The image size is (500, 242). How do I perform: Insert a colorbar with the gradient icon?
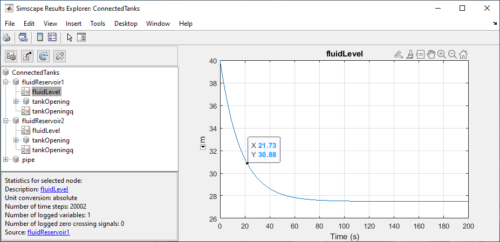pos(40,38)
